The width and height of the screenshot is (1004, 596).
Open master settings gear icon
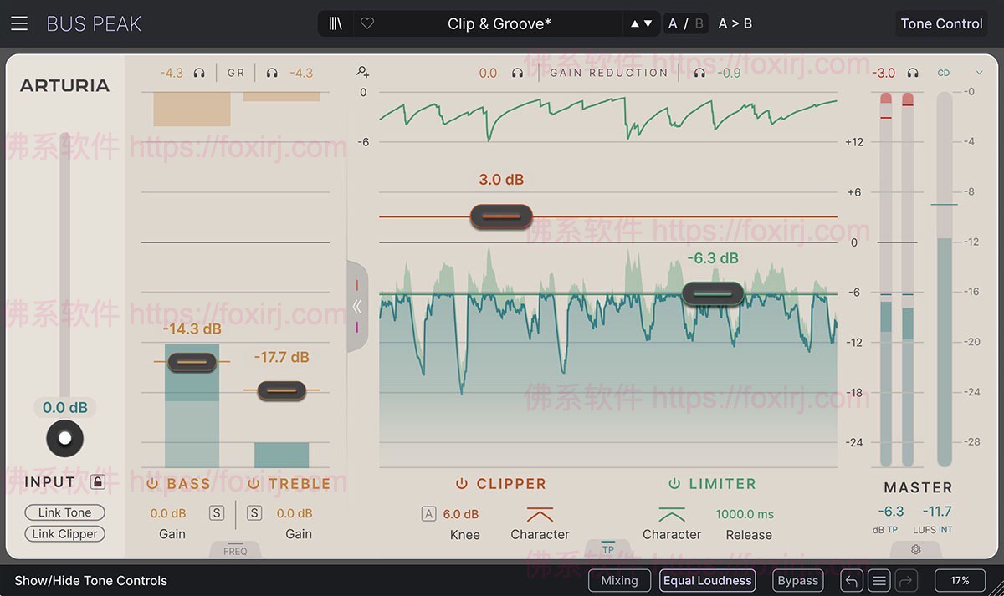point(916,549)
